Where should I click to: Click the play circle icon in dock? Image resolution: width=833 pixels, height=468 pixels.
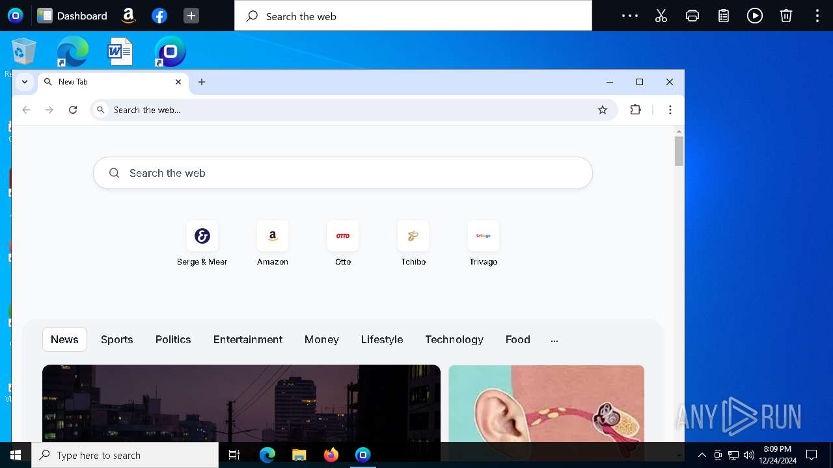pyautogui.click(x=755, y=16)
